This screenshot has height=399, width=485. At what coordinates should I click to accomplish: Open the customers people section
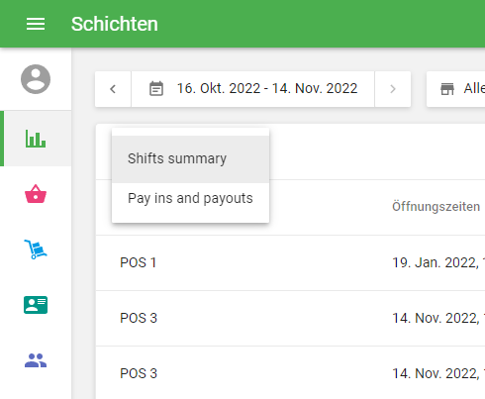click(36, 360)
